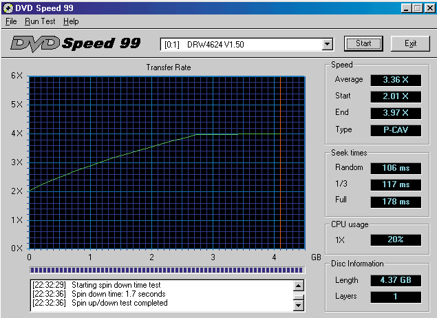Click the disc Length value 4.37 GB
The width and height of the screenshot is (437, 318).
(x=396, y=280)
